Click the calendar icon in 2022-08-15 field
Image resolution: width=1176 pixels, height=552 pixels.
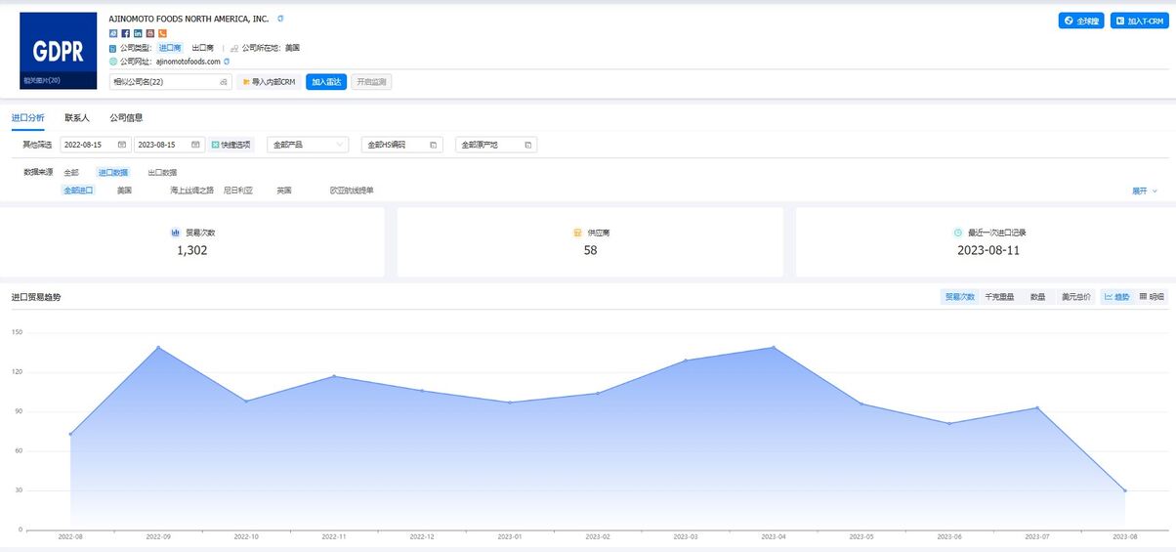point(122,145)
